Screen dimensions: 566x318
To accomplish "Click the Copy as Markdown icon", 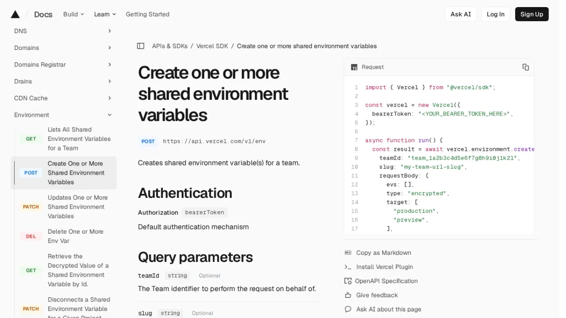I will (x=348, y=253).
